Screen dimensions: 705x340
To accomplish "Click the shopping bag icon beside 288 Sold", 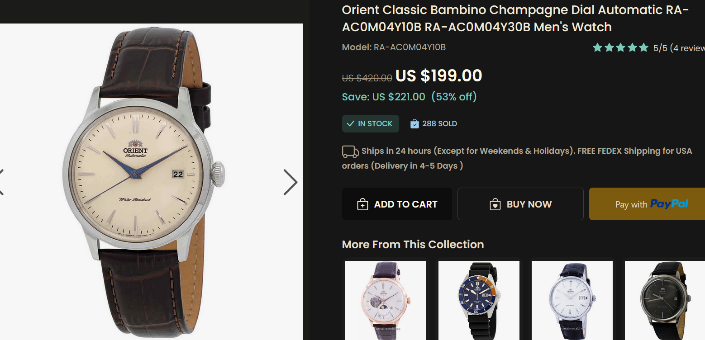I will (x=414, y=124).
